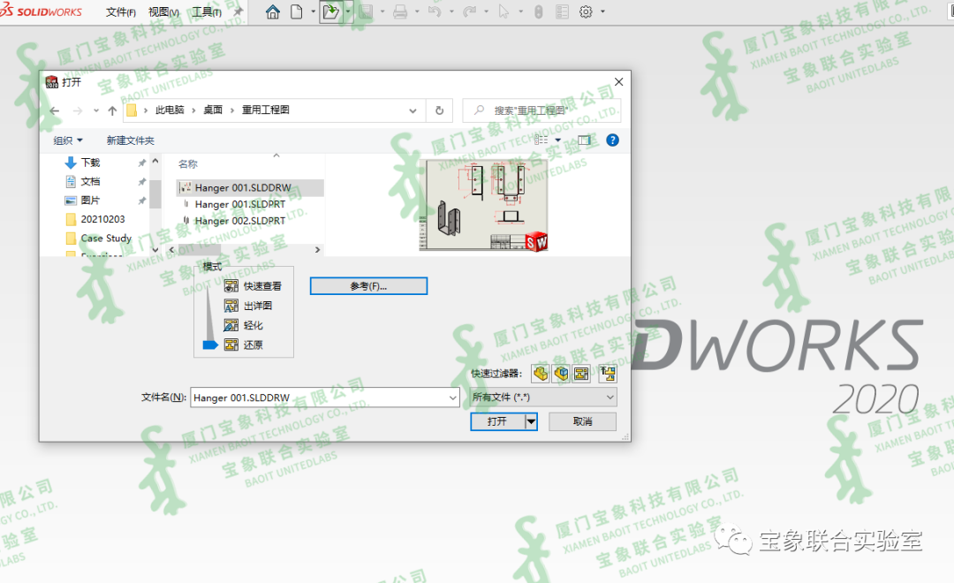Open the 工具(T) menu
Image resolution: width=954 pixels, height=583 pixels.
tap(207, 12)
